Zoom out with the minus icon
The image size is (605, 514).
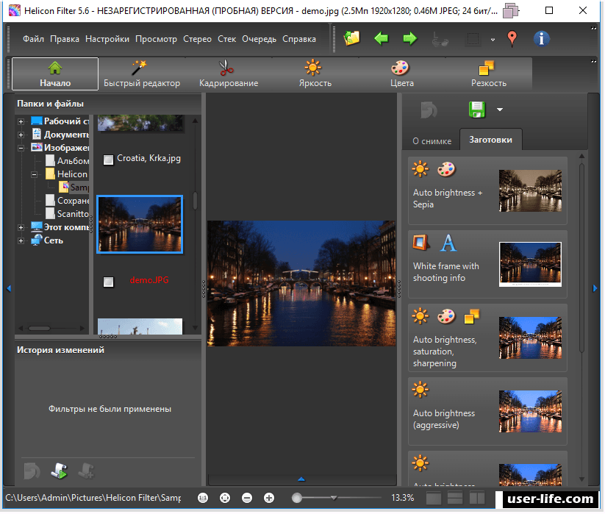247,498
